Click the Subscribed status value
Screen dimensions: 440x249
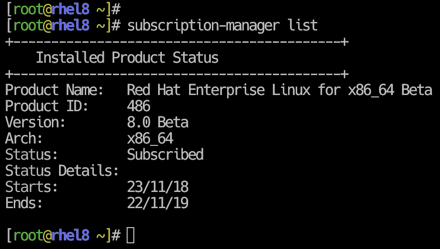[x=165, y=154]
